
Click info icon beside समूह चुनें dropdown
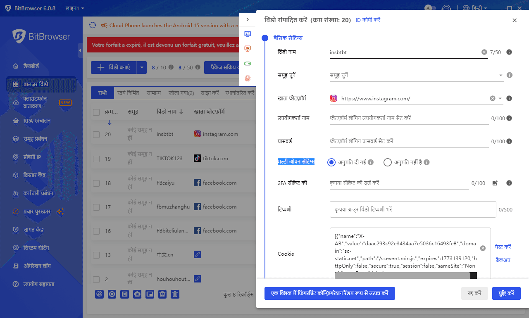click(x=510, y=75)
